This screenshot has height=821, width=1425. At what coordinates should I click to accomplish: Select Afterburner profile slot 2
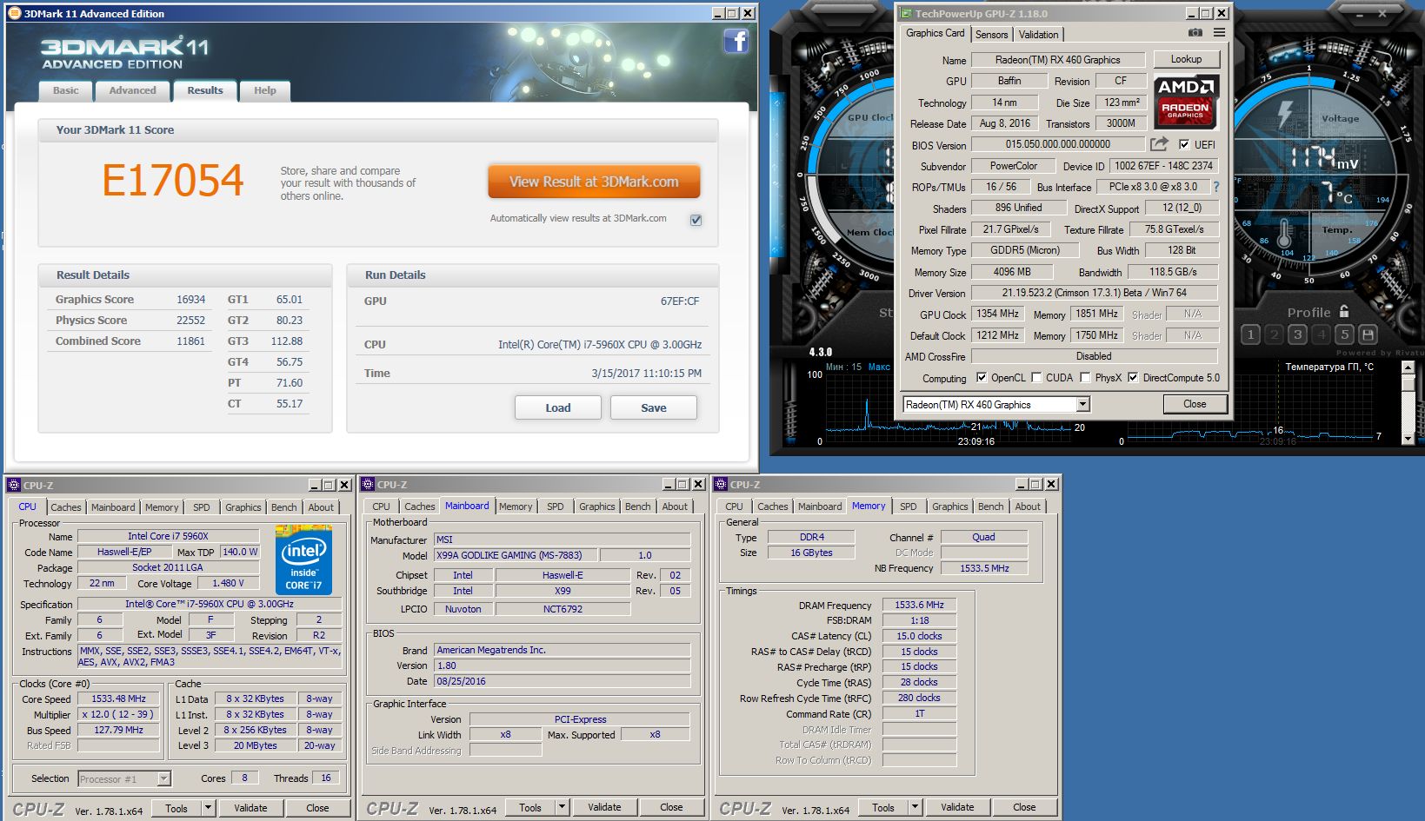coord(1274,334)
